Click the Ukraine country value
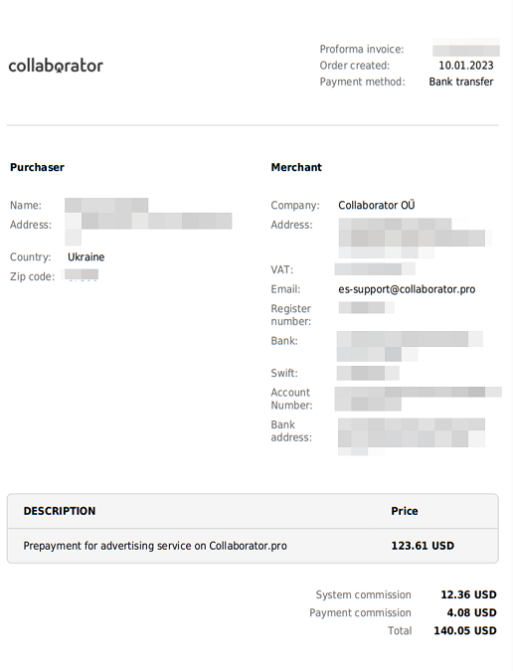 [x=86, y=257]
